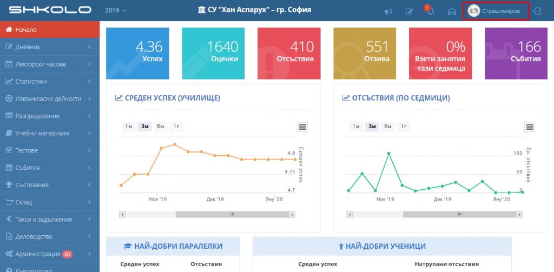Click the Събития calendar icon
Screen dimensions: 554x272
(9, 168)
